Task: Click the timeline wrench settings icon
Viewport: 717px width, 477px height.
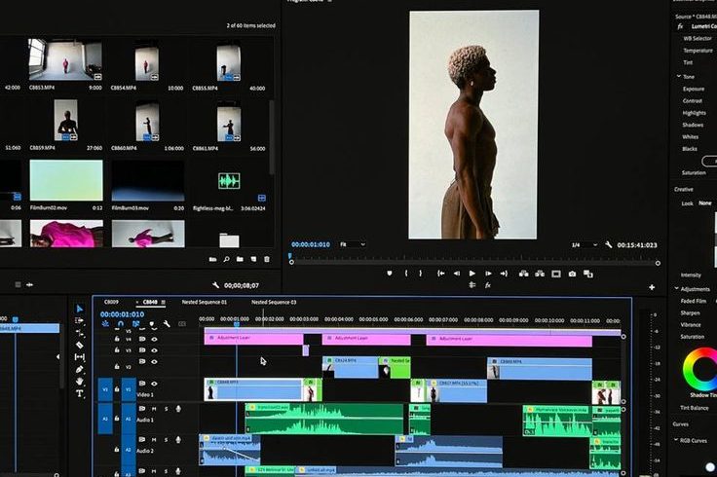Action: click(x=167, y=324)
